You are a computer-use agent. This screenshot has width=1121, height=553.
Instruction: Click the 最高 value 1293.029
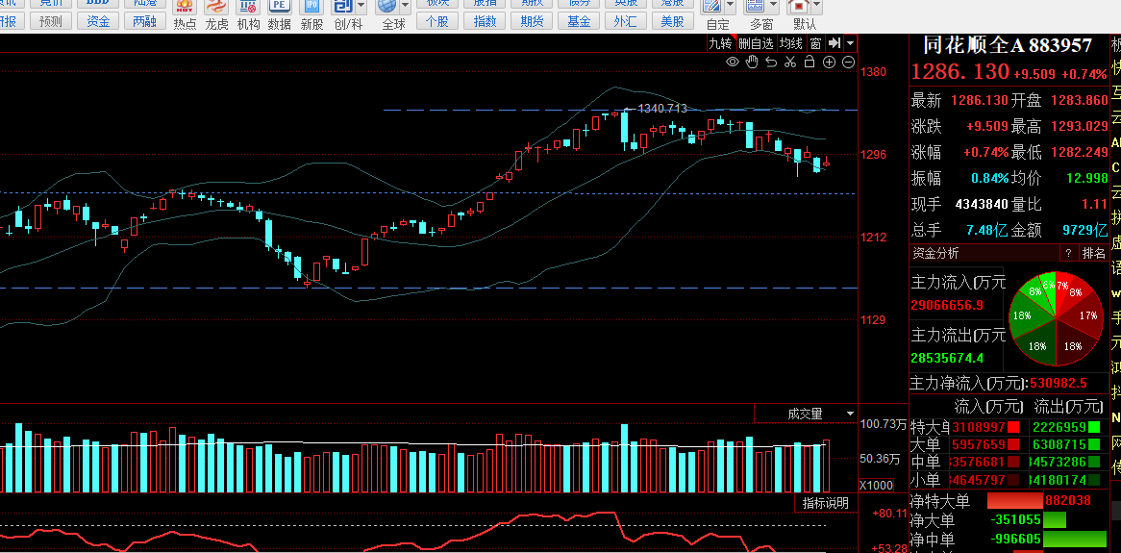coord(1080,127)
